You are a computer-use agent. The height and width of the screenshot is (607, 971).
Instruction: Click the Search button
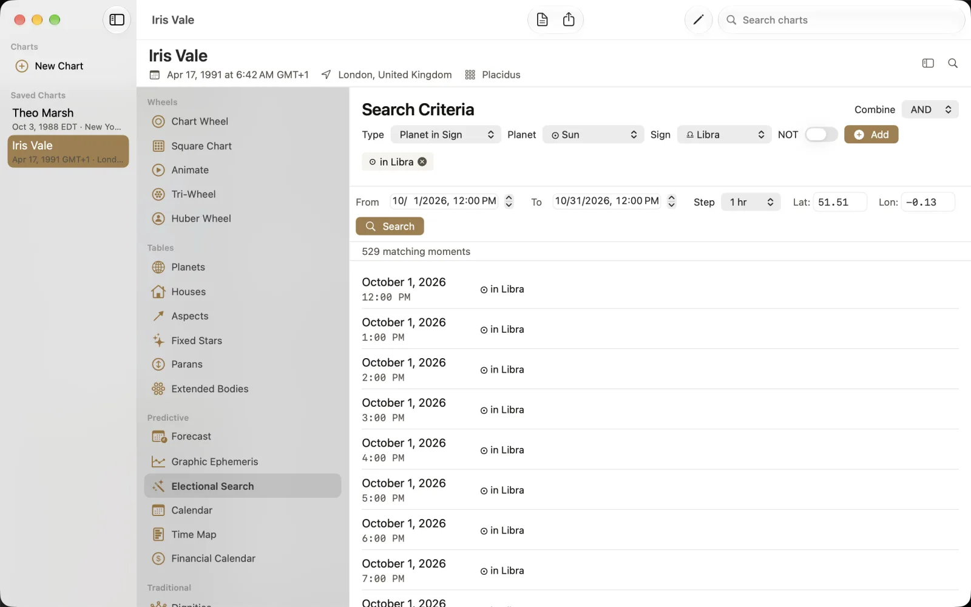click(390, 226)
